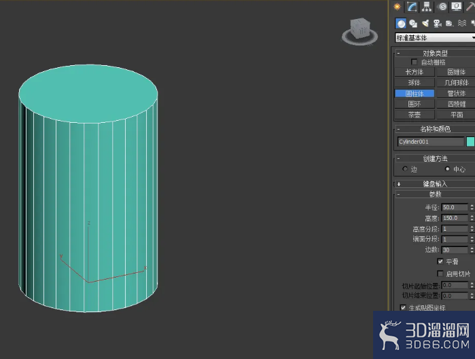This screenshot has width=475, height=359.
Task: Expand the 键盘输入 rollout
Action: [x=435, y=184]
